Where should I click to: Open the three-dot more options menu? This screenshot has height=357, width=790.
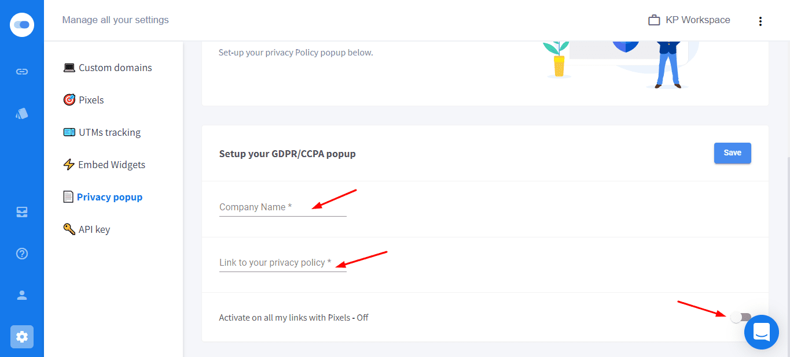pyautogui.click(x=760, y=21)
